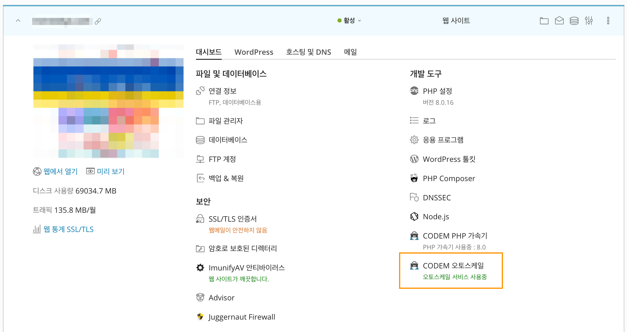The height and width of the screenshot is (332, 627).
Task: Click the domain link chain icon
Action: coord(98,21)
